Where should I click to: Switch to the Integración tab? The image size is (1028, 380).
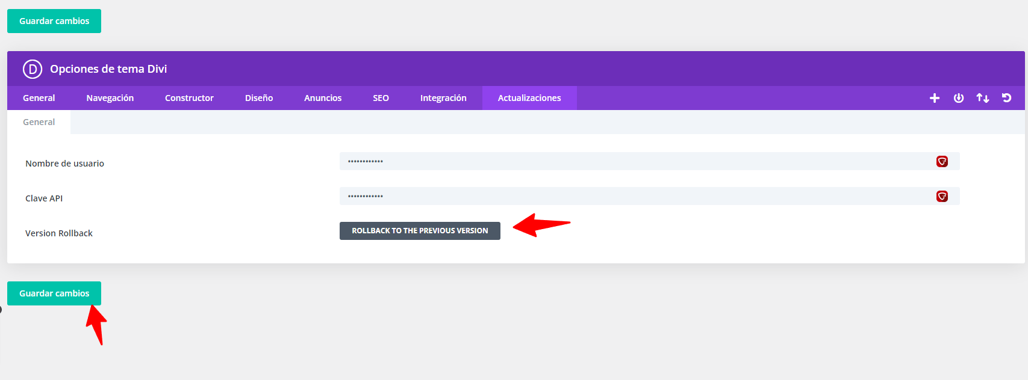coord(443,98)
